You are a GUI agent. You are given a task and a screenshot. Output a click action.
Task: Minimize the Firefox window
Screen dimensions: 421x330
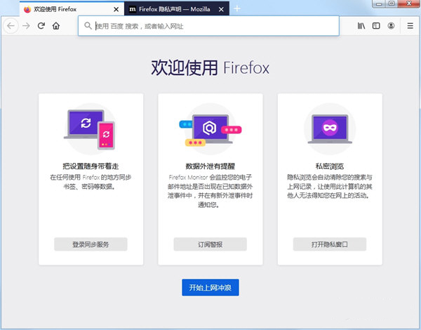pyautogui.click(x=379, y=4)
